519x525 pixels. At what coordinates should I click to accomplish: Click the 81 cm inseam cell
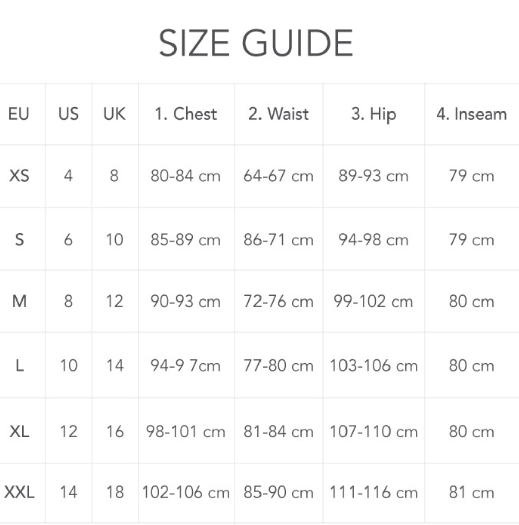pos(471,492)
